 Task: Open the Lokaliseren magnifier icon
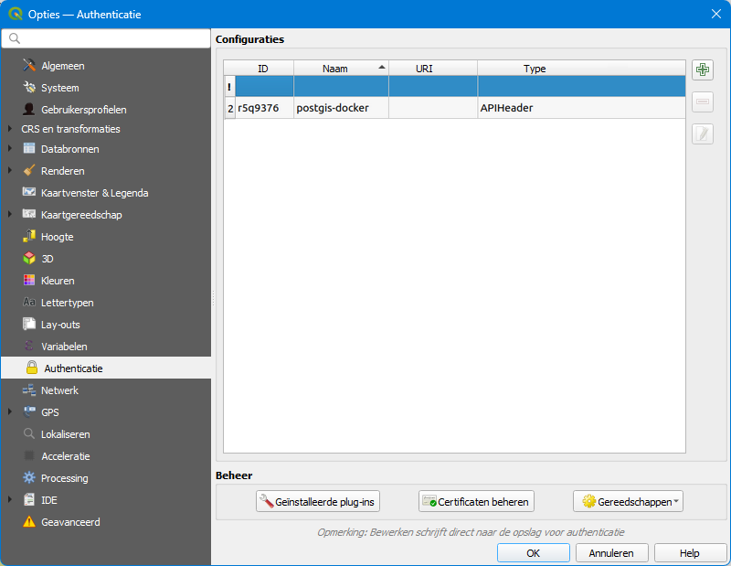click(x=30, y=433)
